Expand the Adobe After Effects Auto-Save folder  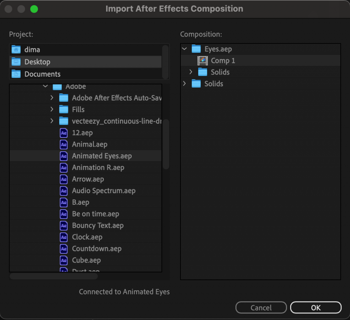point(52,98)
